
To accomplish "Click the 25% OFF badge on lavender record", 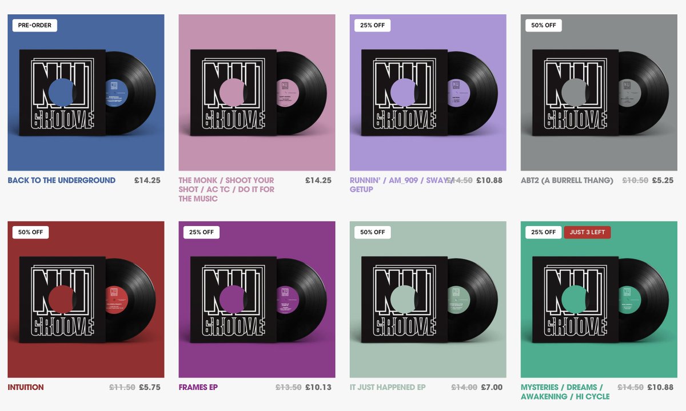I will pos(372,25).
